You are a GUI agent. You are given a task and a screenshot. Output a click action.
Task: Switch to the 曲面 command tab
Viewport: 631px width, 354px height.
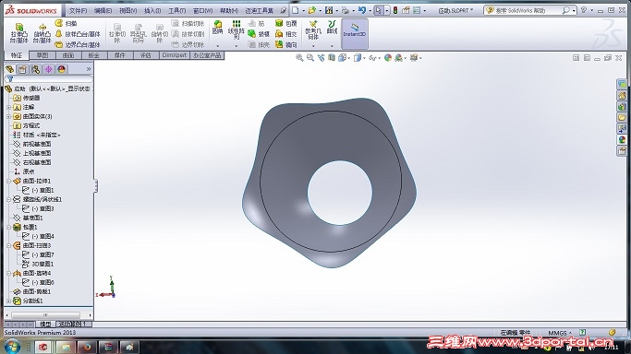[x=68, y=55]
